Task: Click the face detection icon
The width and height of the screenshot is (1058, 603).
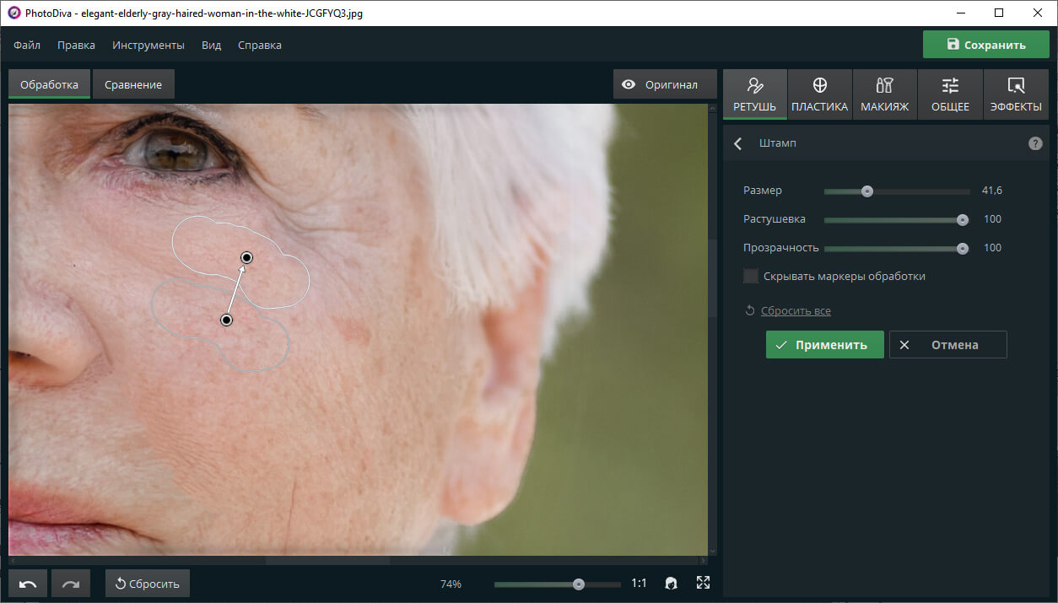Action: pos(672,583)
